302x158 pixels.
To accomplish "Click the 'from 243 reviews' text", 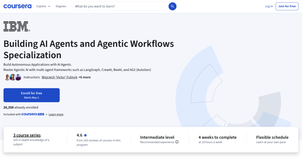I will tap(99, 142).
